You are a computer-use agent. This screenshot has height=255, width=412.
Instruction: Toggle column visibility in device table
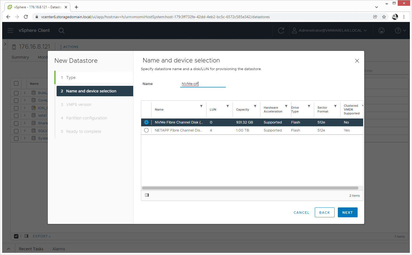(147, 195)
